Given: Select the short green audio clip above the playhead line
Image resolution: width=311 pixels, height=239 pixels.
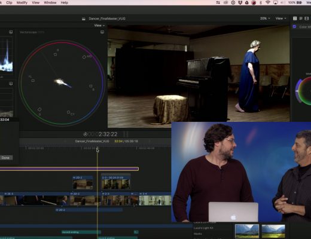Looking at the screenshot, I should click(x=81, y=232).
